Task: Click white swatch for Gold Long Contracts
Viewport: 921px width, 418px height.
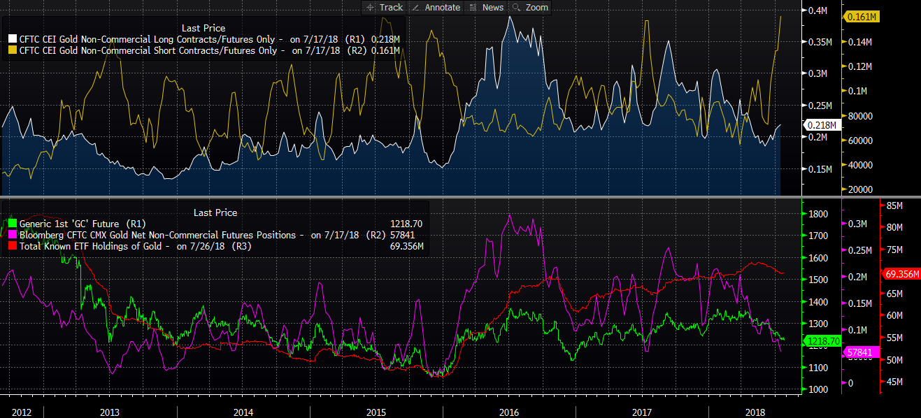Action: [12, 40]
